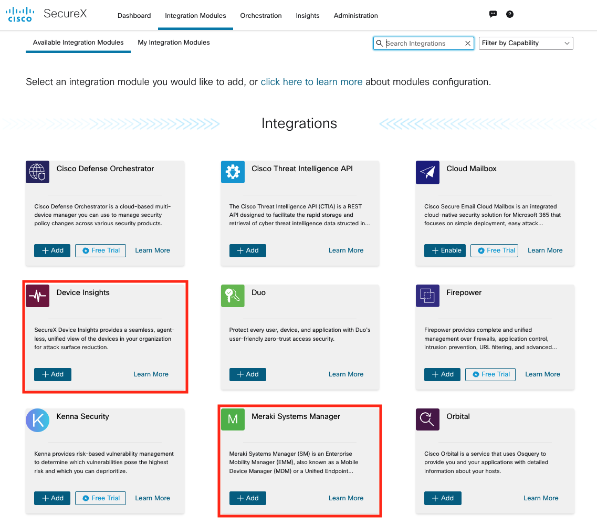
Task: Click the Kenna Security K icon
Action: click(37, 420)
